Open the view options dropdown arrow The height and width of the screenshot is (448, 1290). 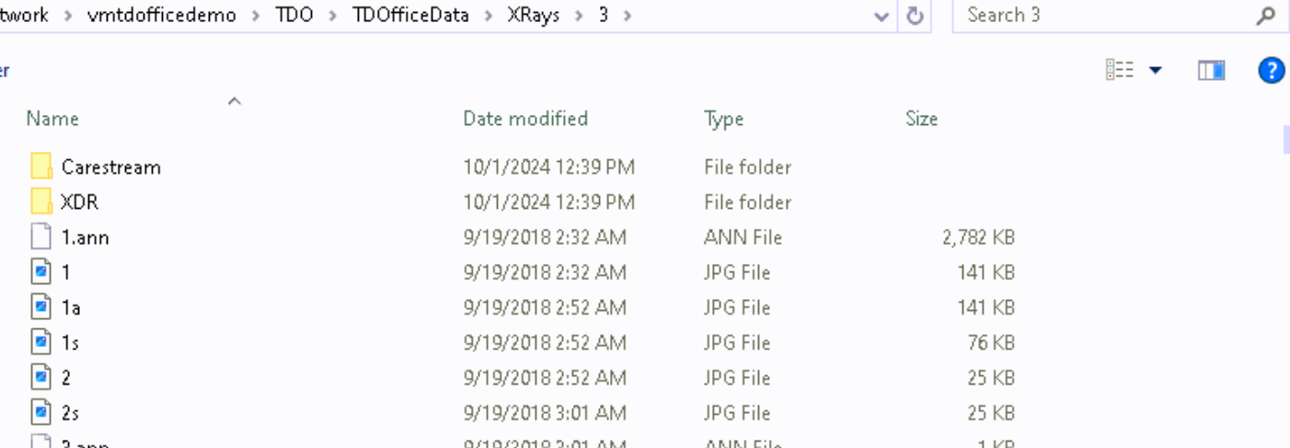[1155, 71]
